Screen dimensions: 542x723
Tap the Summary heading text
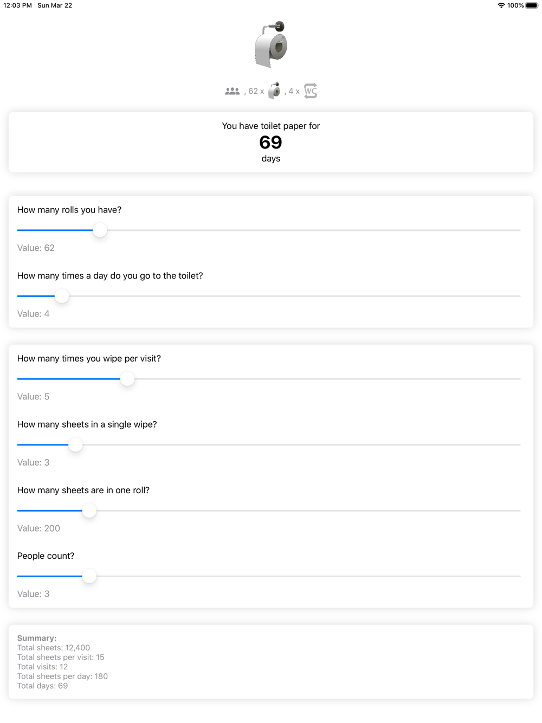(x=37, y=638)
